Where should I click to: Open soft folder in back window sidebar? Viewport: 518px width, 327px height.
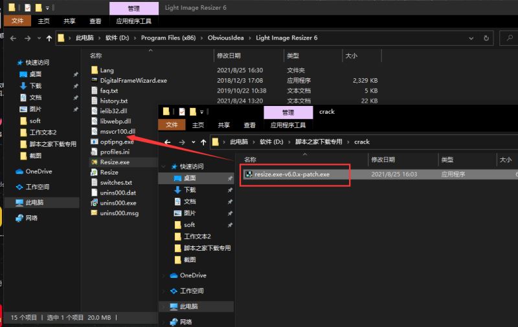pos(30,121)
